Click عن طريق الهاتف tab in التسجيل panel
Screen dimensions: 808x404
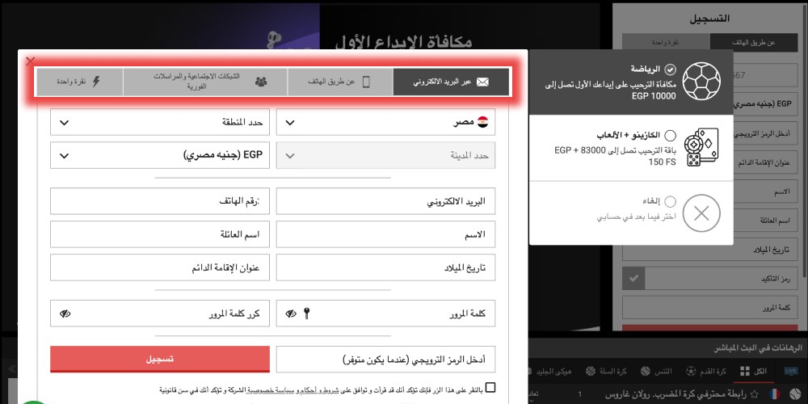pos(753,44)
